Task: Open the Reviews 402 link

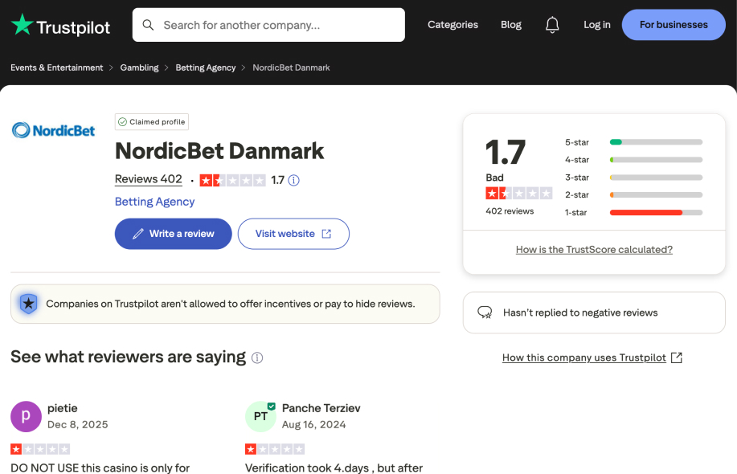Action: point(149,178)
